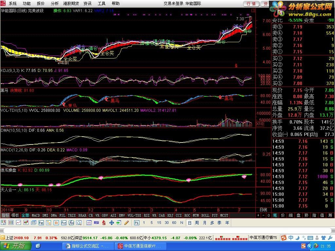The height and width of the screenshot is (251, 335).
Task: Select the 月 monthly period button
Action: (x=204, y=223)
